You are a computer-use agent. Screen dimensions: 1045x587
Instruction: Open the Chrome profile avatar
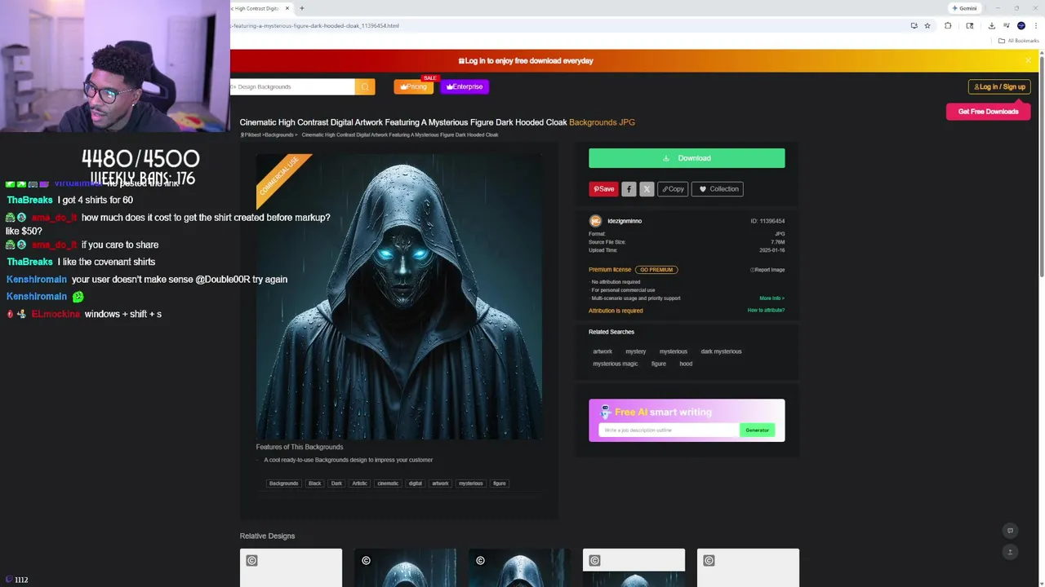point(1021,25)
